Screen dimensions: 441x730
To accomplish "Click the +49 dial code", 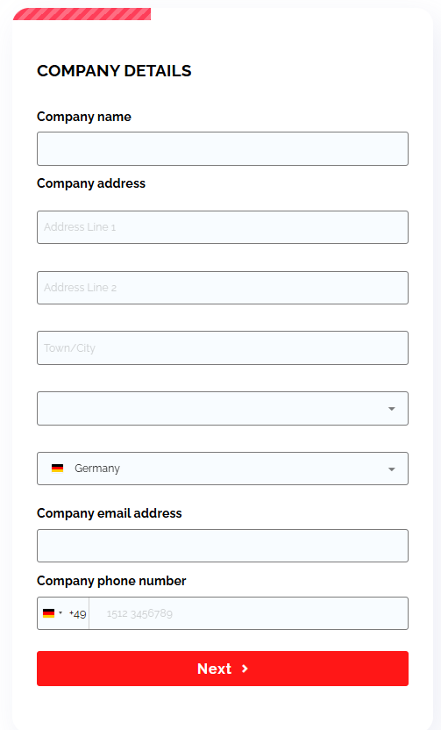I will [78, 613].
